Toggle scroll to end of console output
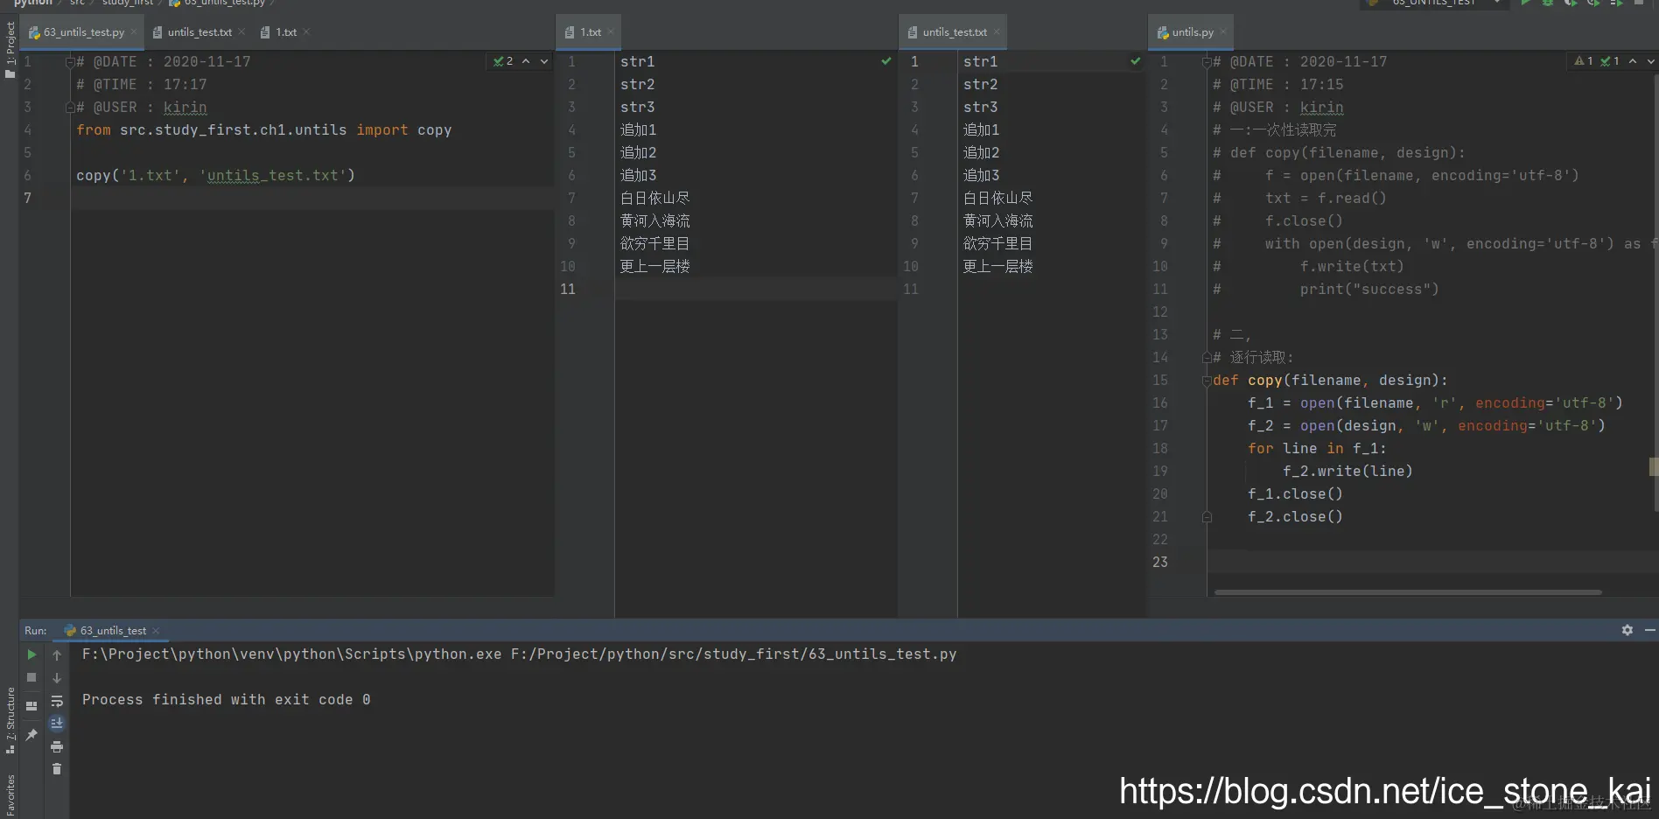The height and width of the screenshot is (819, 1659). tap(57, 724)
